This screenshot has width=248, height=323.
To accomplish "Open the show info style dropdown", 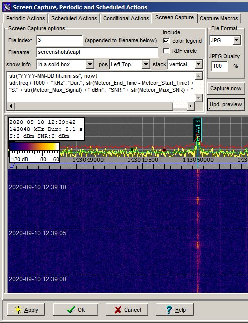I will point(90,64).
